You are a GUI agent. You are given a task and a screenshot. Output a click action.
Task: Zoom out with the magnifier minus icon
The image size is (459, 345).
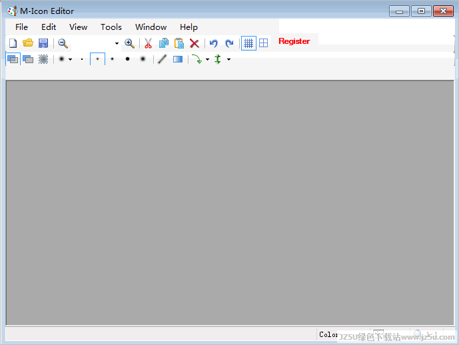point(63,43)
